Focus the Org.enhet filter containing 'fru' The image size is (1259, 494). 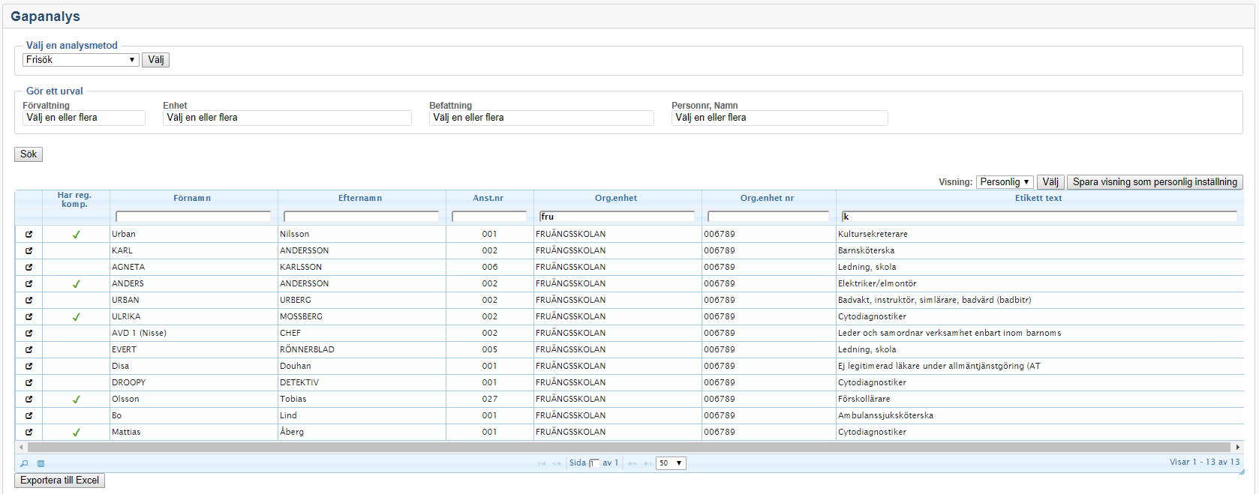coord(616,217)
